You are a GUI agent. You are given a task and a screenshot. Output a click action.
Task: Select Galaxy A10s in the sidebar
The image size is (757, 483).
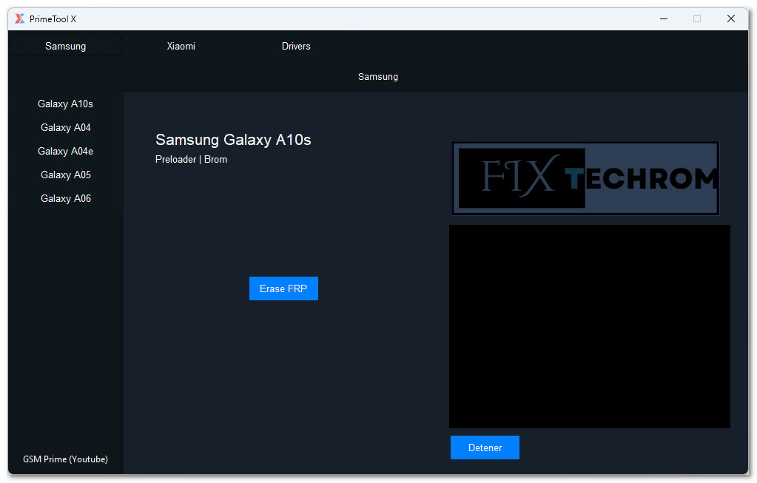coord(66,104)
